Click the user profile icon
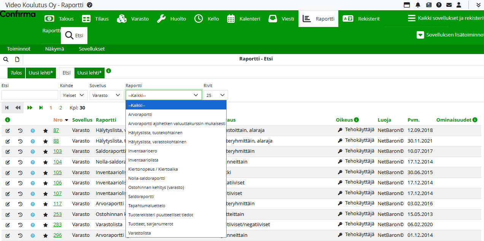 tap(459, 5)
